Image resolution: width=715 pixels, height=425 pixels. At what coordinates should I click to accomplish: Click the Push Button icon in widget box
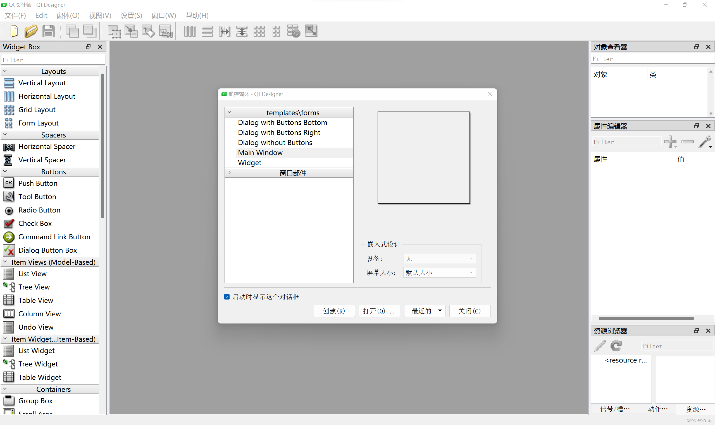pyautogui.click(x=9, y=183)
